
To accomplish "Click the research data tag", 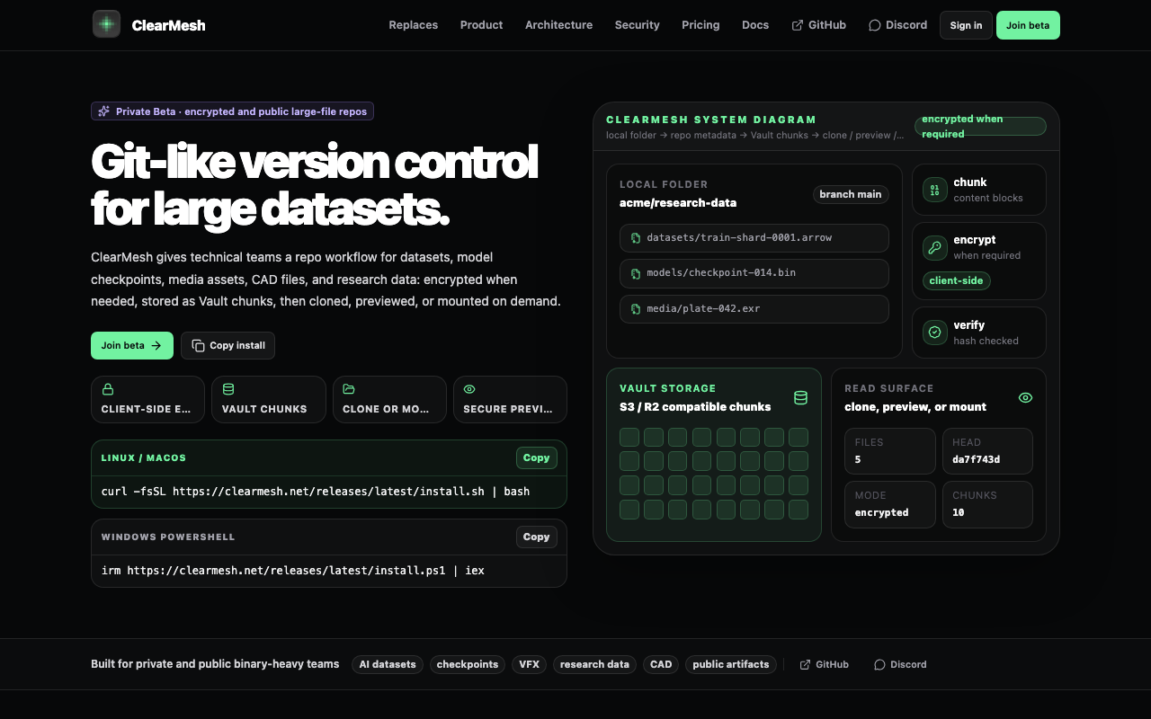I will [x=594, y=665].
